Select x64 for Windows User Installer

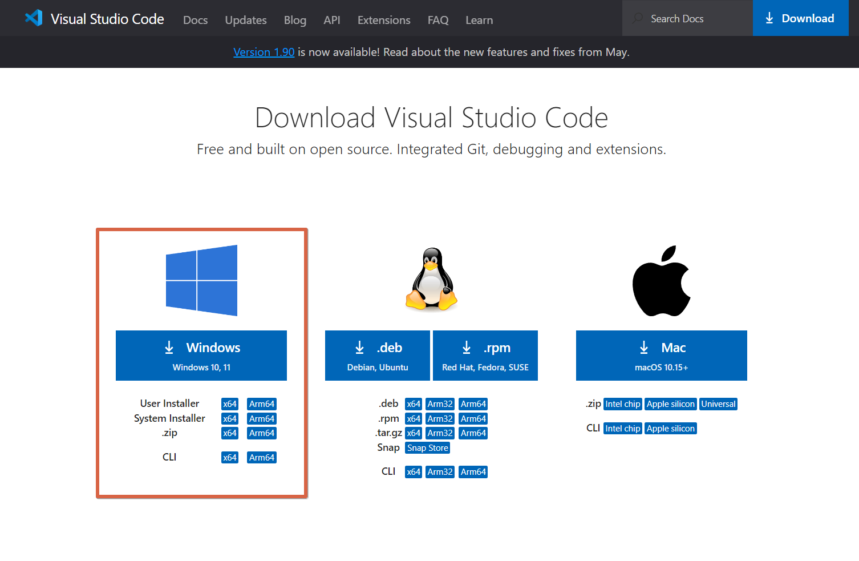pyautogui.click(x=230, y=404)
